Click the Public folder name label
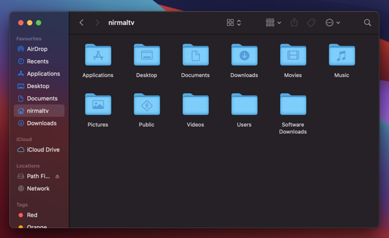This screenshot has height=238, width=389. coord(147,125)
